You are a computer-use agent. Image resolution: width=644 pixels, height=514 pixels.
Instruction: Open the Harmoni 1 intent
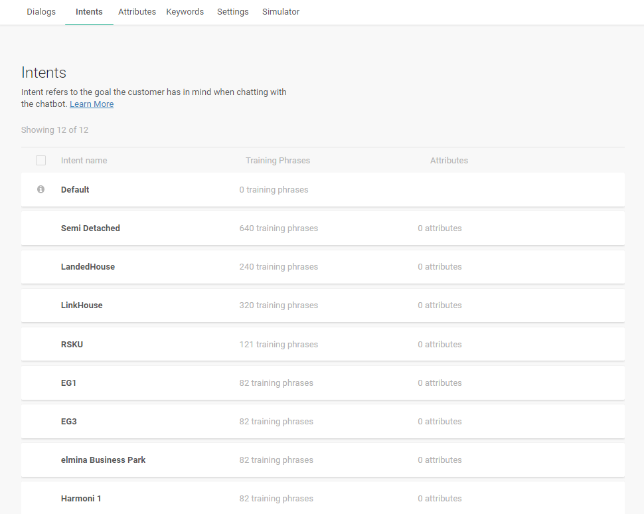(81, 499)
